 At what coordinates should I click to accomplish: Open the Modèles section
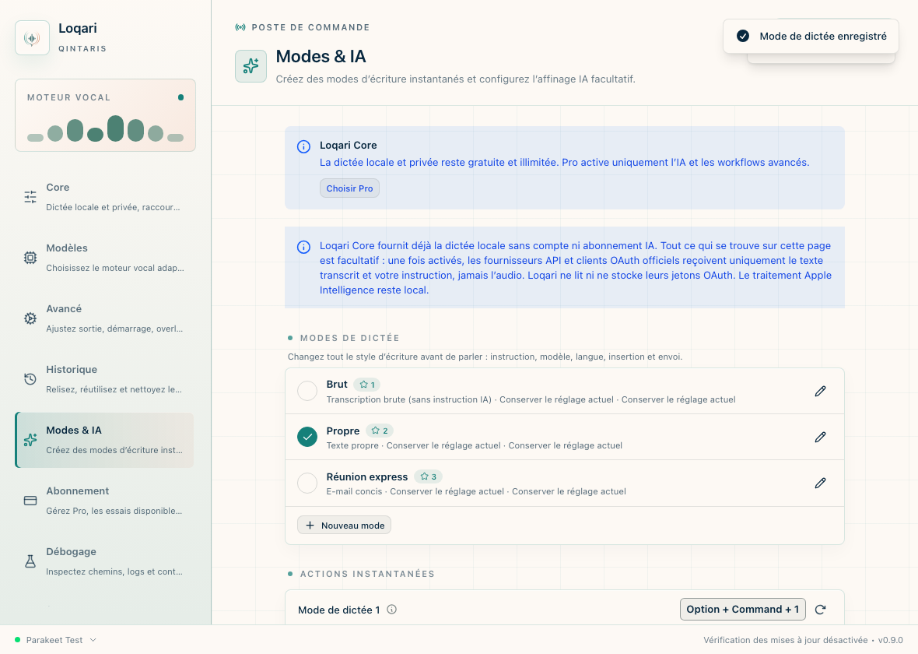coord(104,258)
